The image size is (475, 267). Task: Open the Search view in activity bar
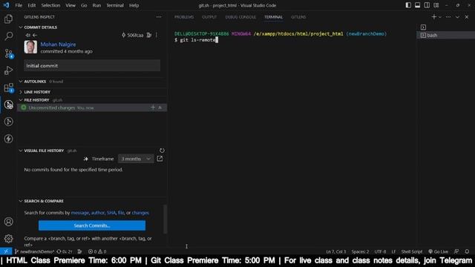8,36
